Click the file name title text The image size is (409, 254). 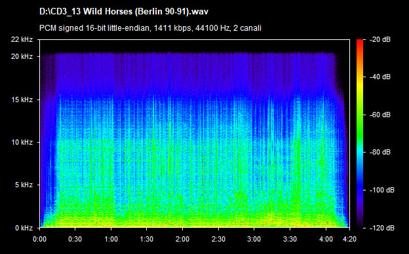coord(124,12)
